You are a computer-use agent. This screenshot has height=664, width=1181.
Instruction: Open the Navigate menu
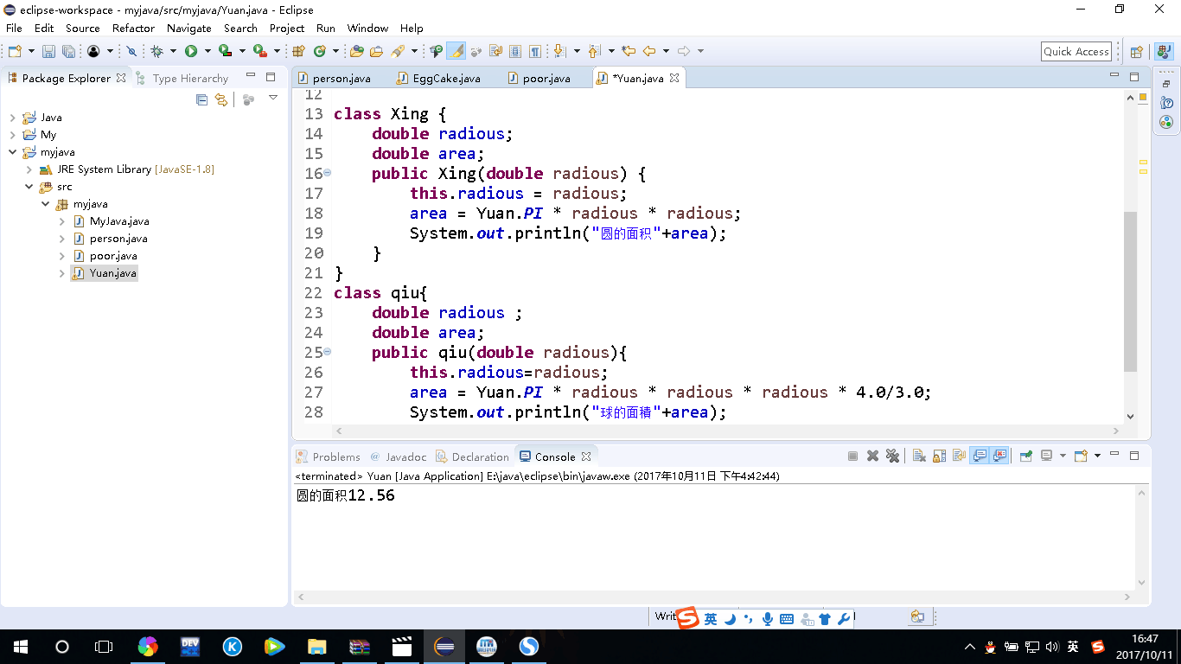point(189,28)
